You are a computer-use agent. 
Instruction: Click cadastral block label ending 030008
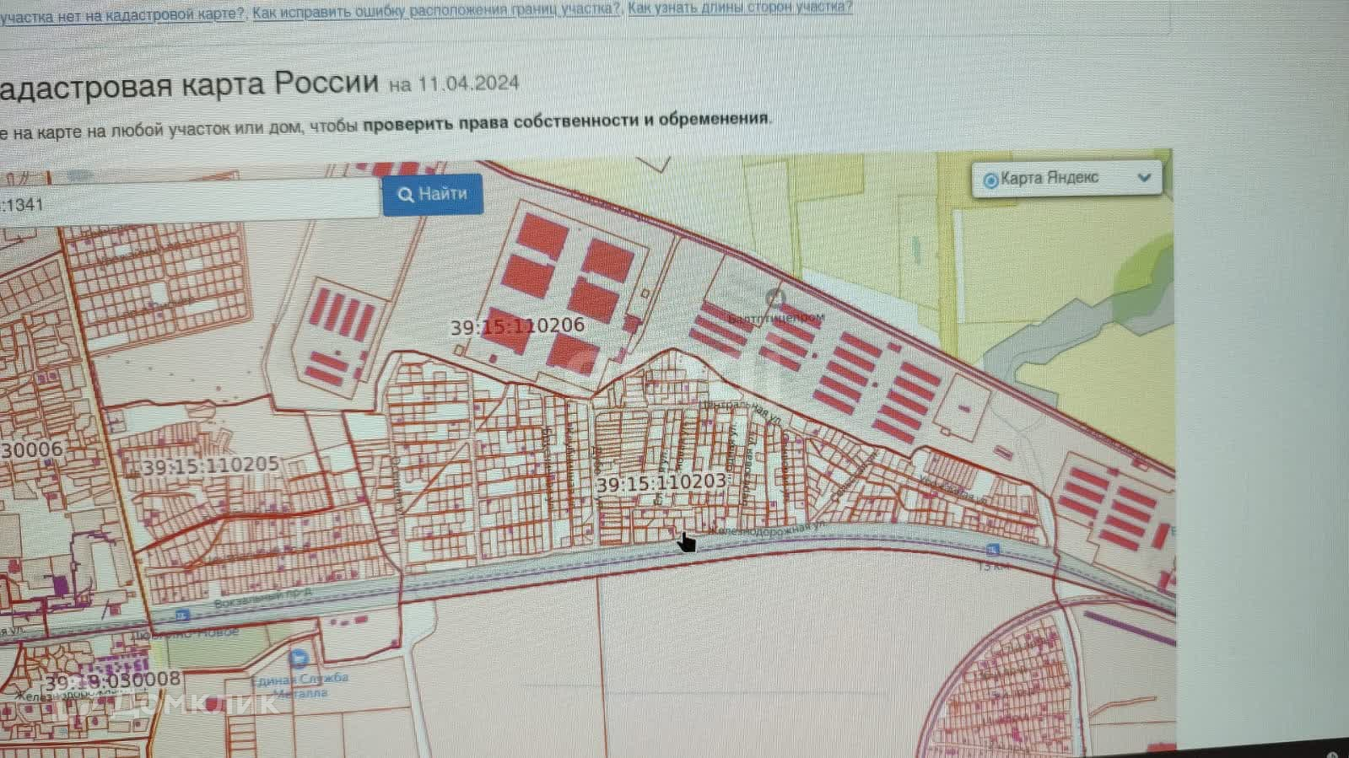[x=113, y=680]
